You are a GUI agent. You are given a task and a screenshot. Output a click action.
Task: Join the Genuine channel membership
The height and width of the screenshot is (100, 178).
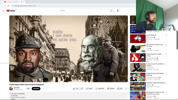pos(28,89)
